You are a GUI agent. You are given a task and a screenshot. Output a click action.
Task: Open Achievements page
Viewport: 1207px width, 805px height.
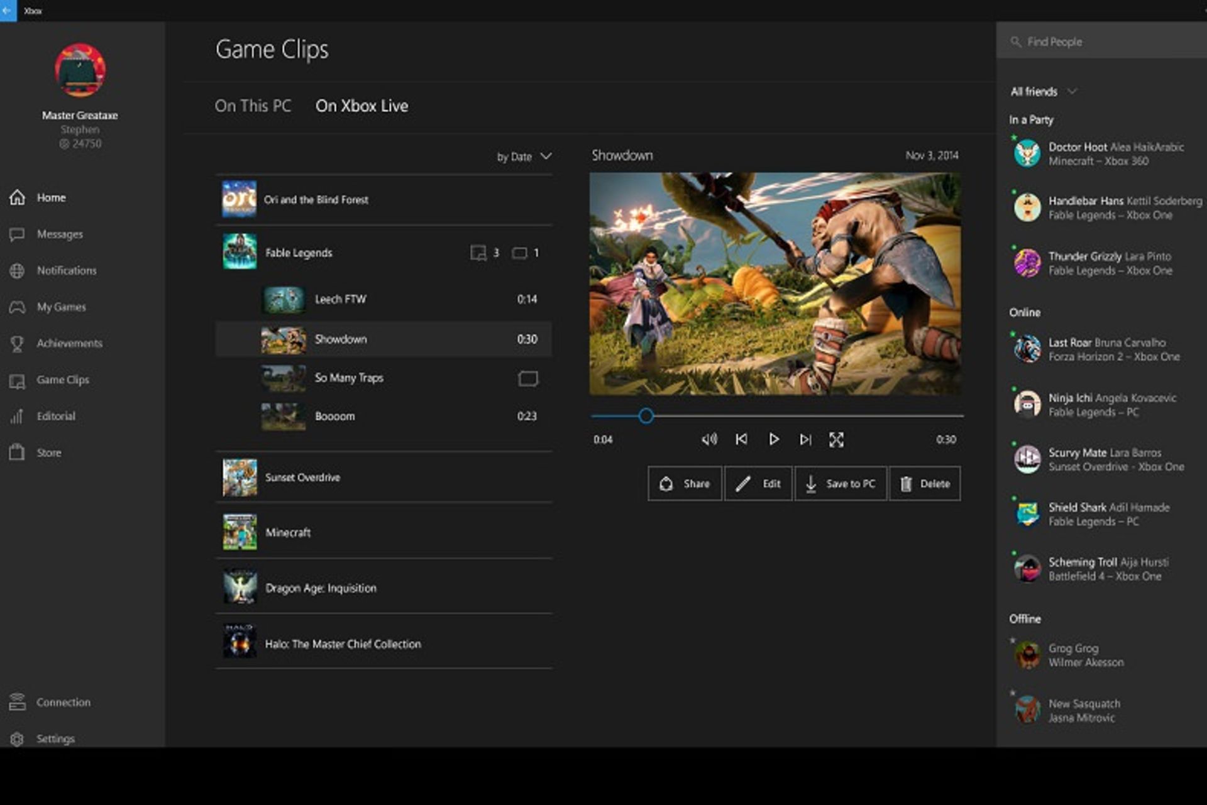pyautogui.click(x=56, y=343)
